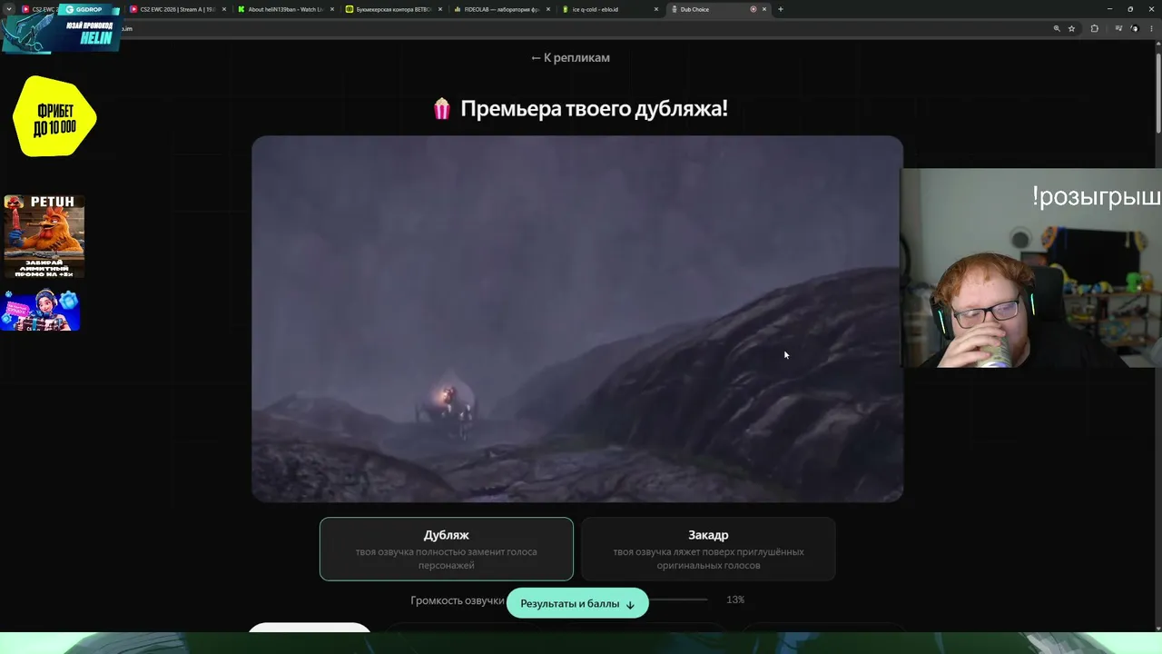Click the 'Громкость озвучки' label
Screen dimensions: 1162x654
pyautogui.click(x=457, y=600)
